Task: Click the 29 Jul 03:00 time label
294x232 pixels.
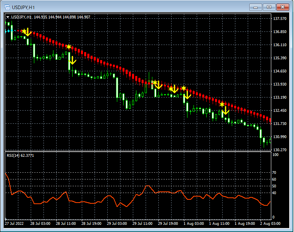Action: pyautogui.click(x=117, y=224)
